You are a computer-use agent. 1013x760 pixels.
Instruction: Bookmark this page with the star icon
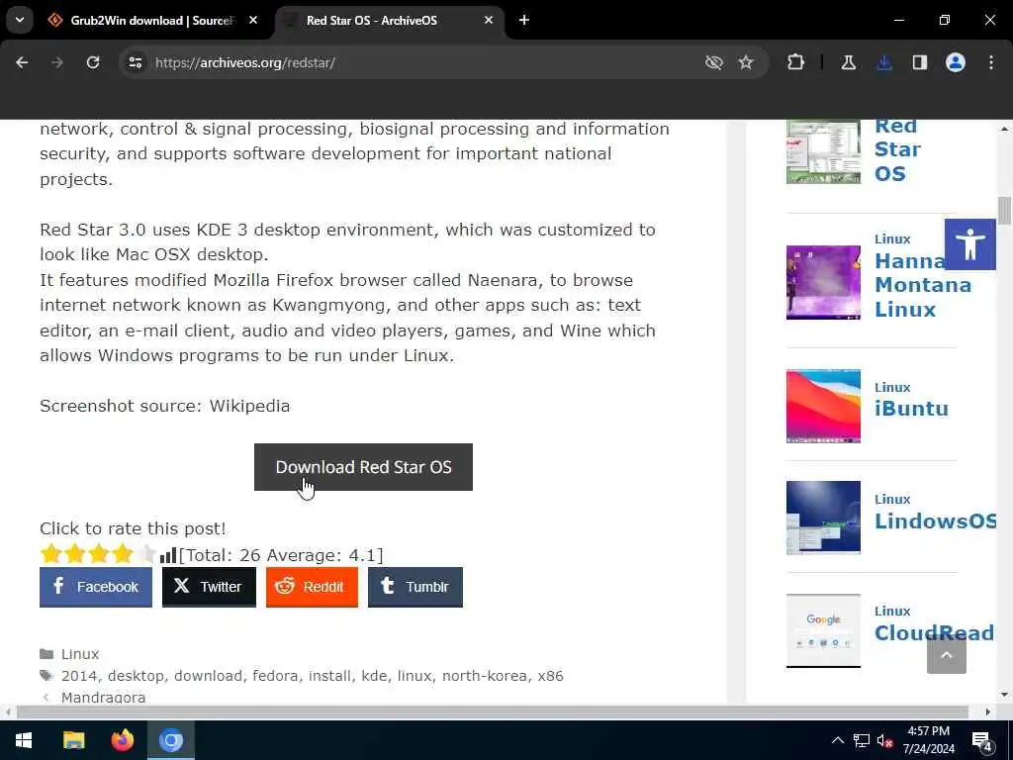[x=746, y=62]
